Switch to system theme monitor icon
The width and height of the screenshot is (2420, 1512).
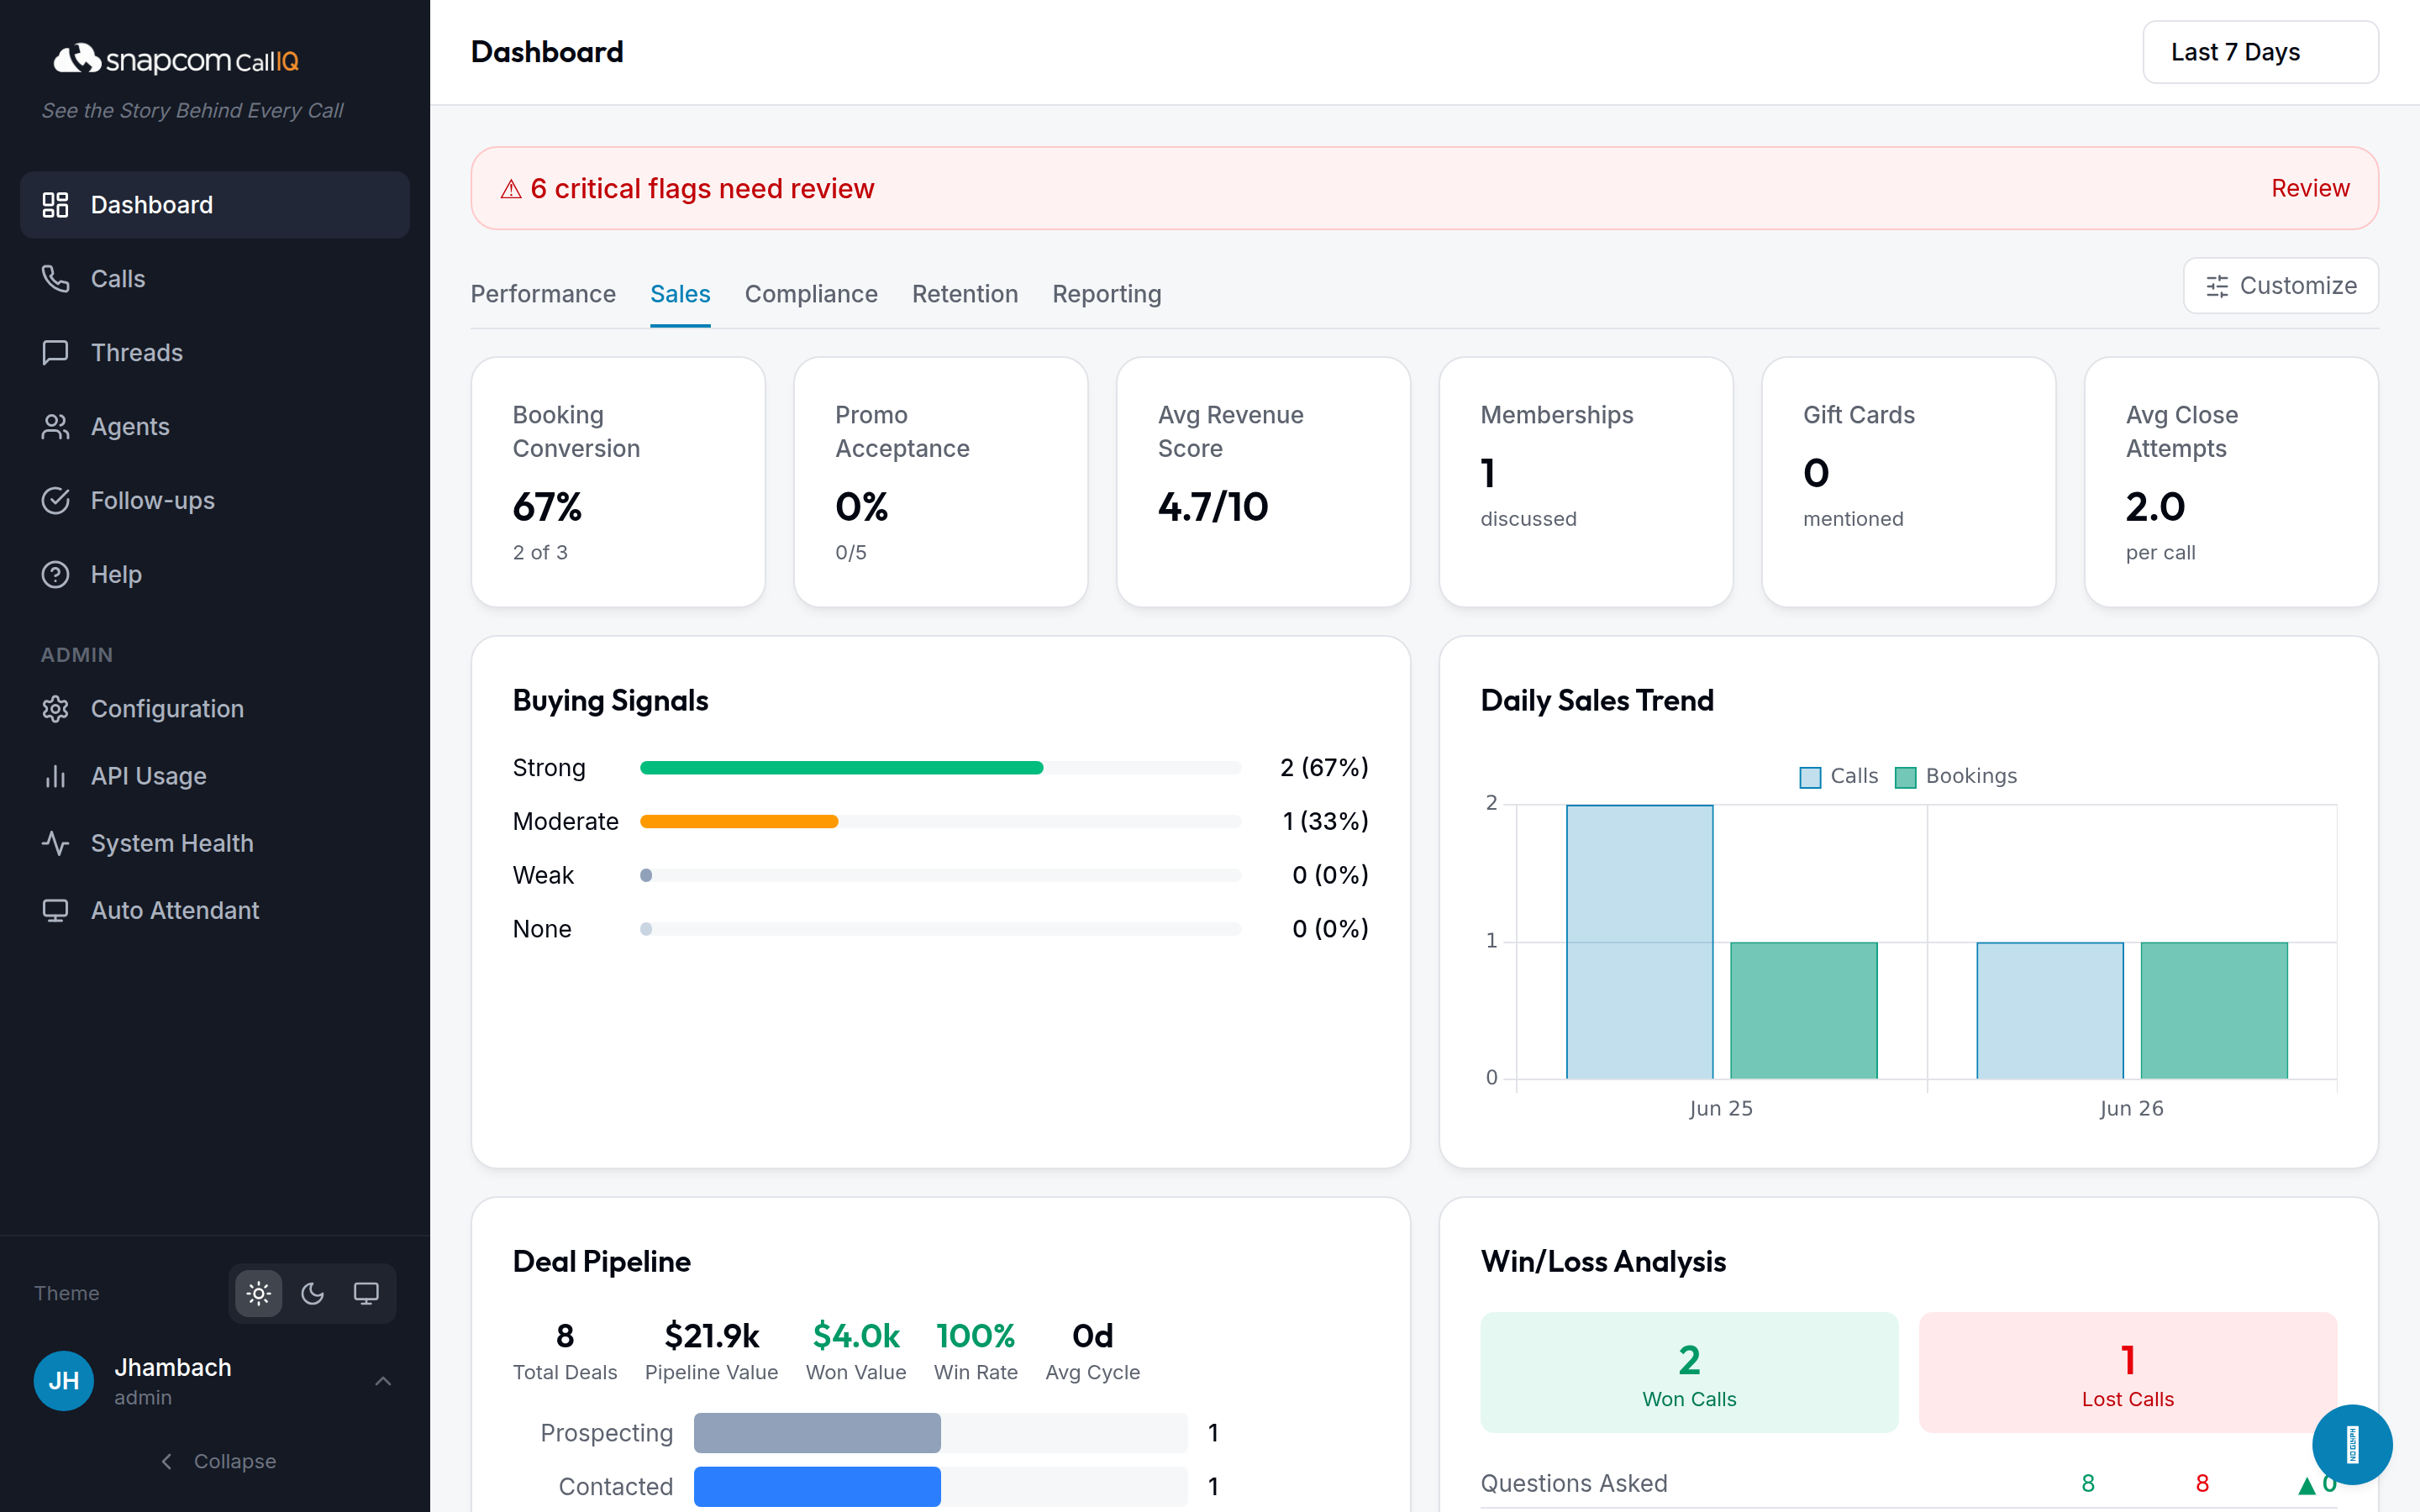pyautogui.click(x=367, y=1294)
